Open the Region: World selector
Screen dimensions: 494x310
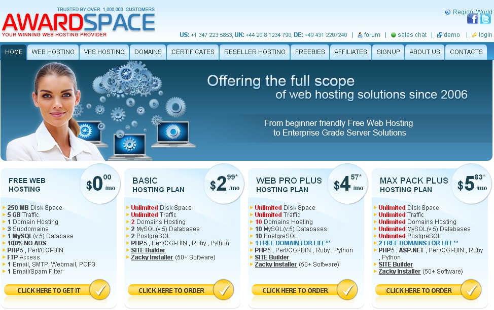[x=472, y=12]
